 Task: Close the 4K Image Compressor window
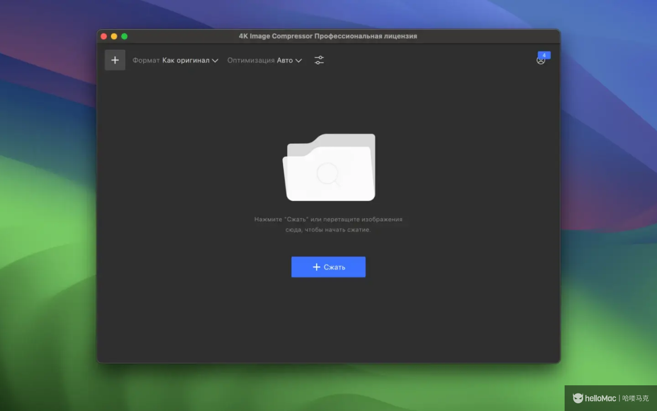[104, 36]
